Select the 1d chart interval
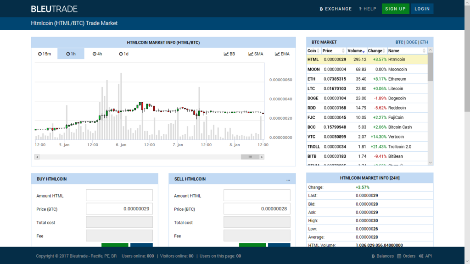This screenshot has height=264, width=470. click(123, 54)
